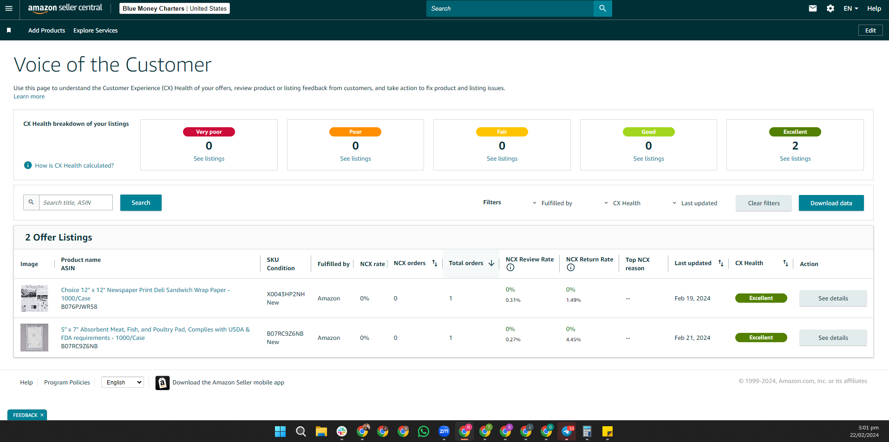
Task: Open Explore Services menu item
Action: click(95, 30)
